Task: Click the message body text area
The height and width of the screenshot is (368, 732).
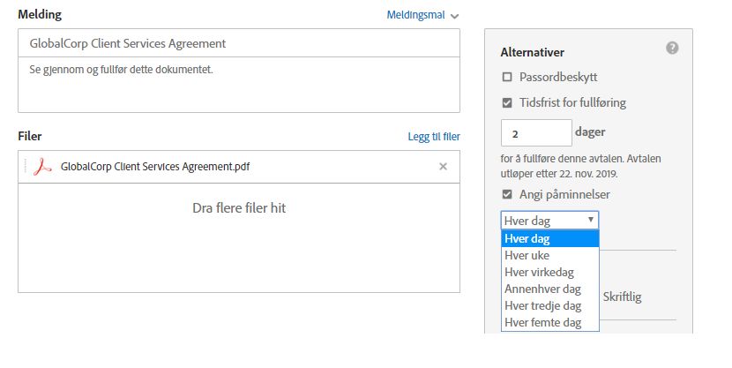Action: pos(239,85)
